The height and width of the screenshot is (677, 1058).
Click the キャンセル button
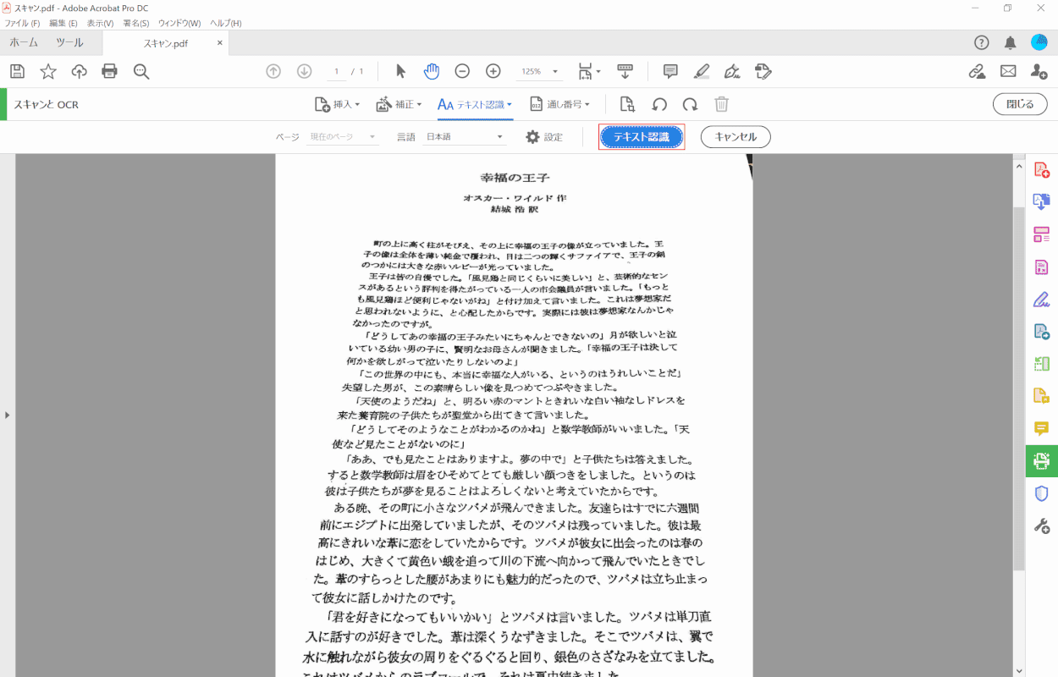tap(736, 136)
